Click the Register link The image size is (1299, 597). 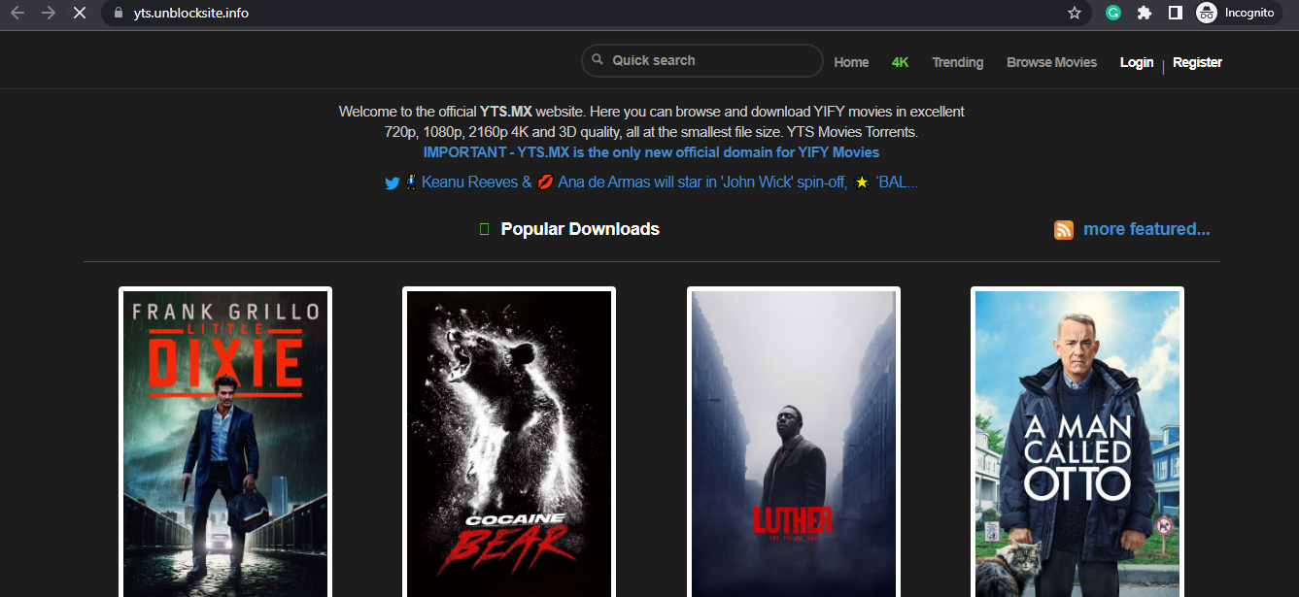click(x=1197, y=61)
